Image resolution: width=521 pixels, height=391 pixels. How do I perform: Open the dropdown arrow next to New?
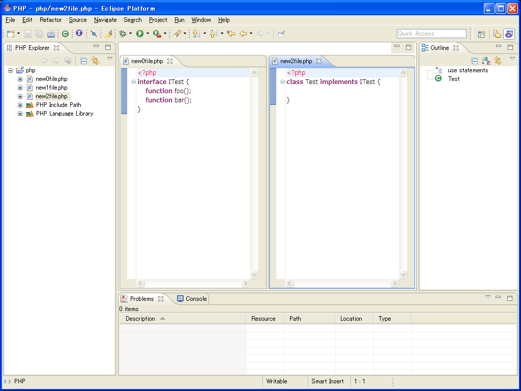(x=19, y=34)
